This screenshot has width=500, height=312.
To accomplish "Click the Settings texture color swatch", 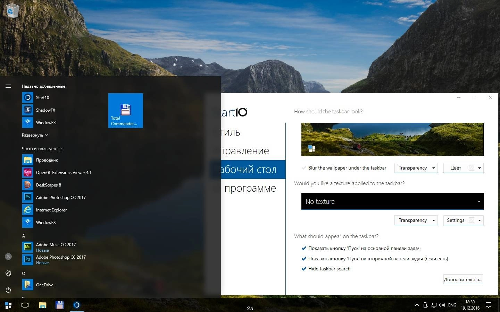I will point(472,220).
